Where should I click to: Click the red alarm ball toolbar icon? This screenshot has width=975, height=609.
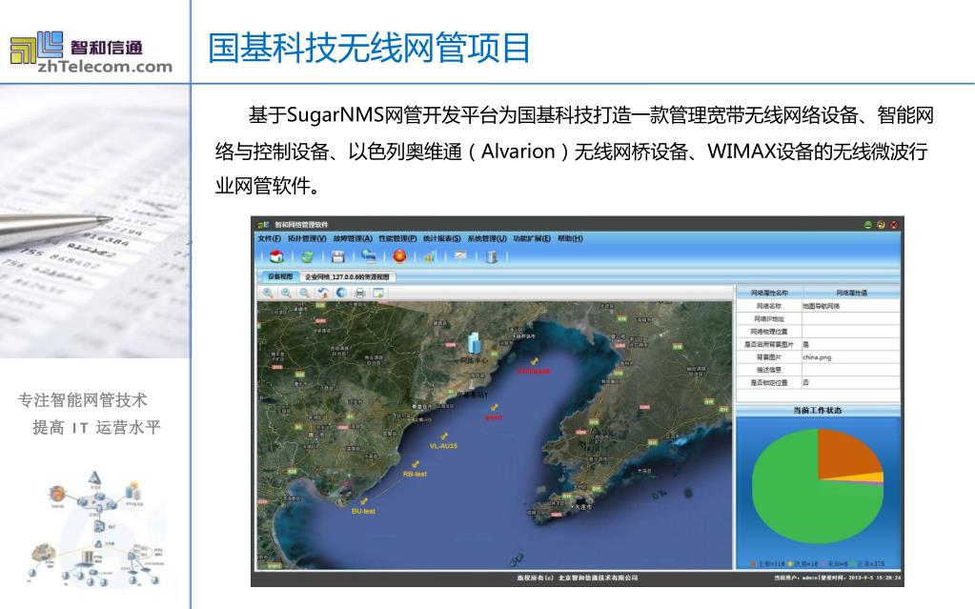click(x=399, y=255)
